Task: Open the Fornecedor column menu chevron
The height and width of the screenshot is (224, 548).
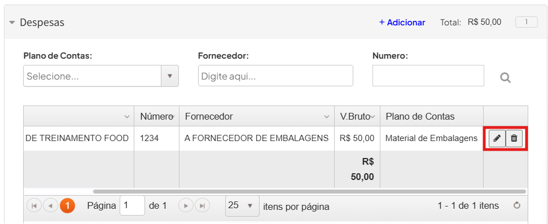Action: 326,117
